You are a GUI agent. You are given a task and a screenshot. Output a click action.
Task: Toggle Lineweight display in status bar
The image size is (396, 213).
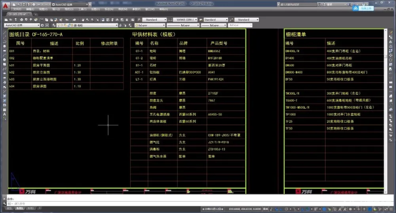(316, 209)
